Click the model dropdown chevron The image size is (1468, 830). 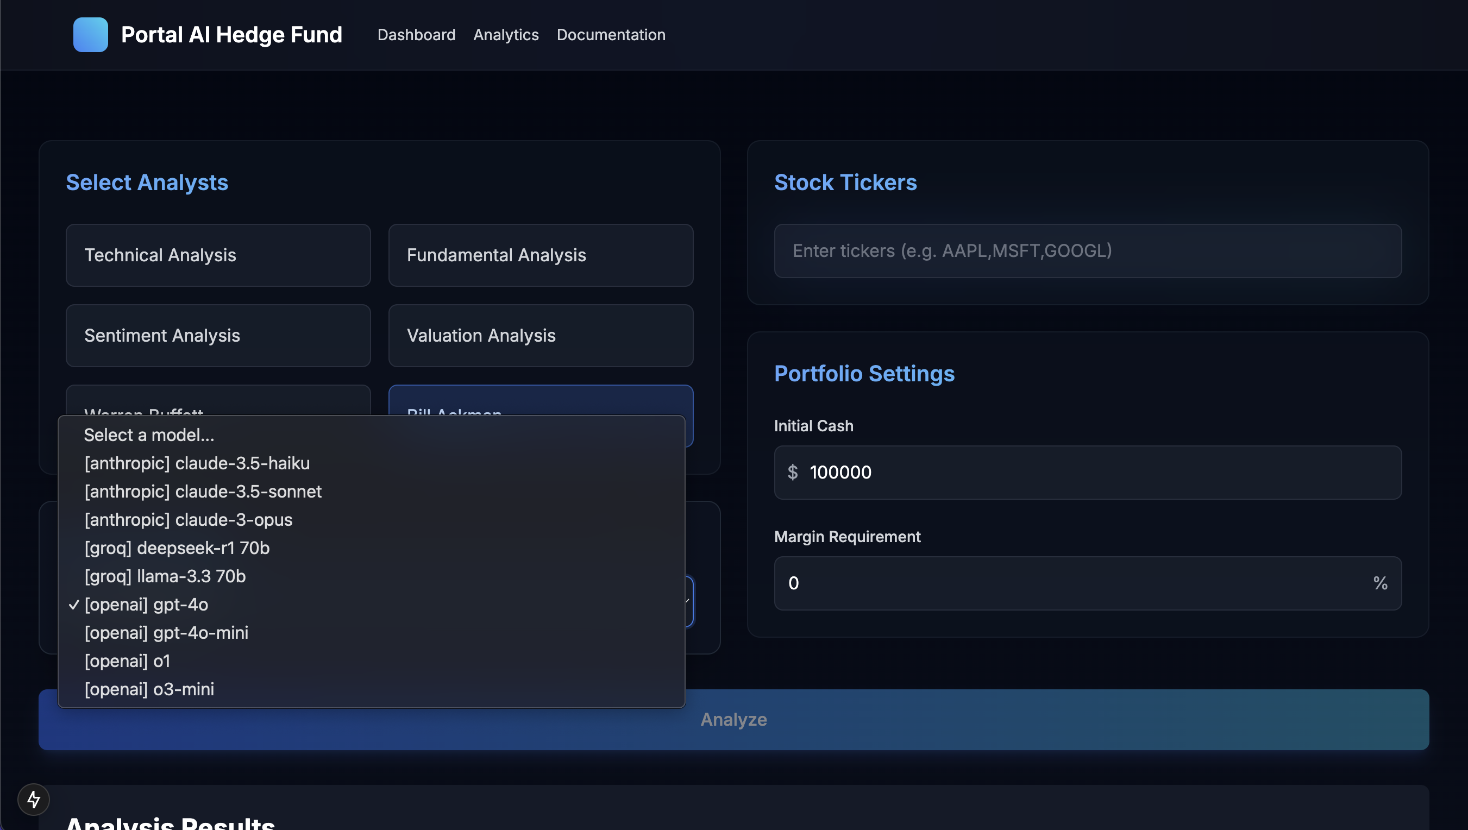pos(688,601)
